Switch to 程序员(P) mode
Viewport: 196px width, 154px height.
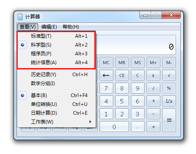click(x=57, y=54)
